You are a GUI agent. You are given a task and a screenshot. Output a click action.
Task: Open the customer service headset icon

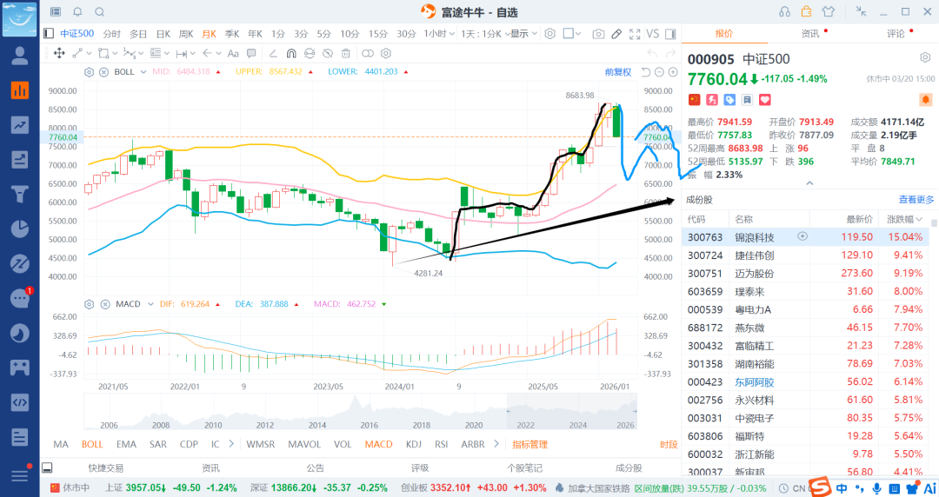785,12
